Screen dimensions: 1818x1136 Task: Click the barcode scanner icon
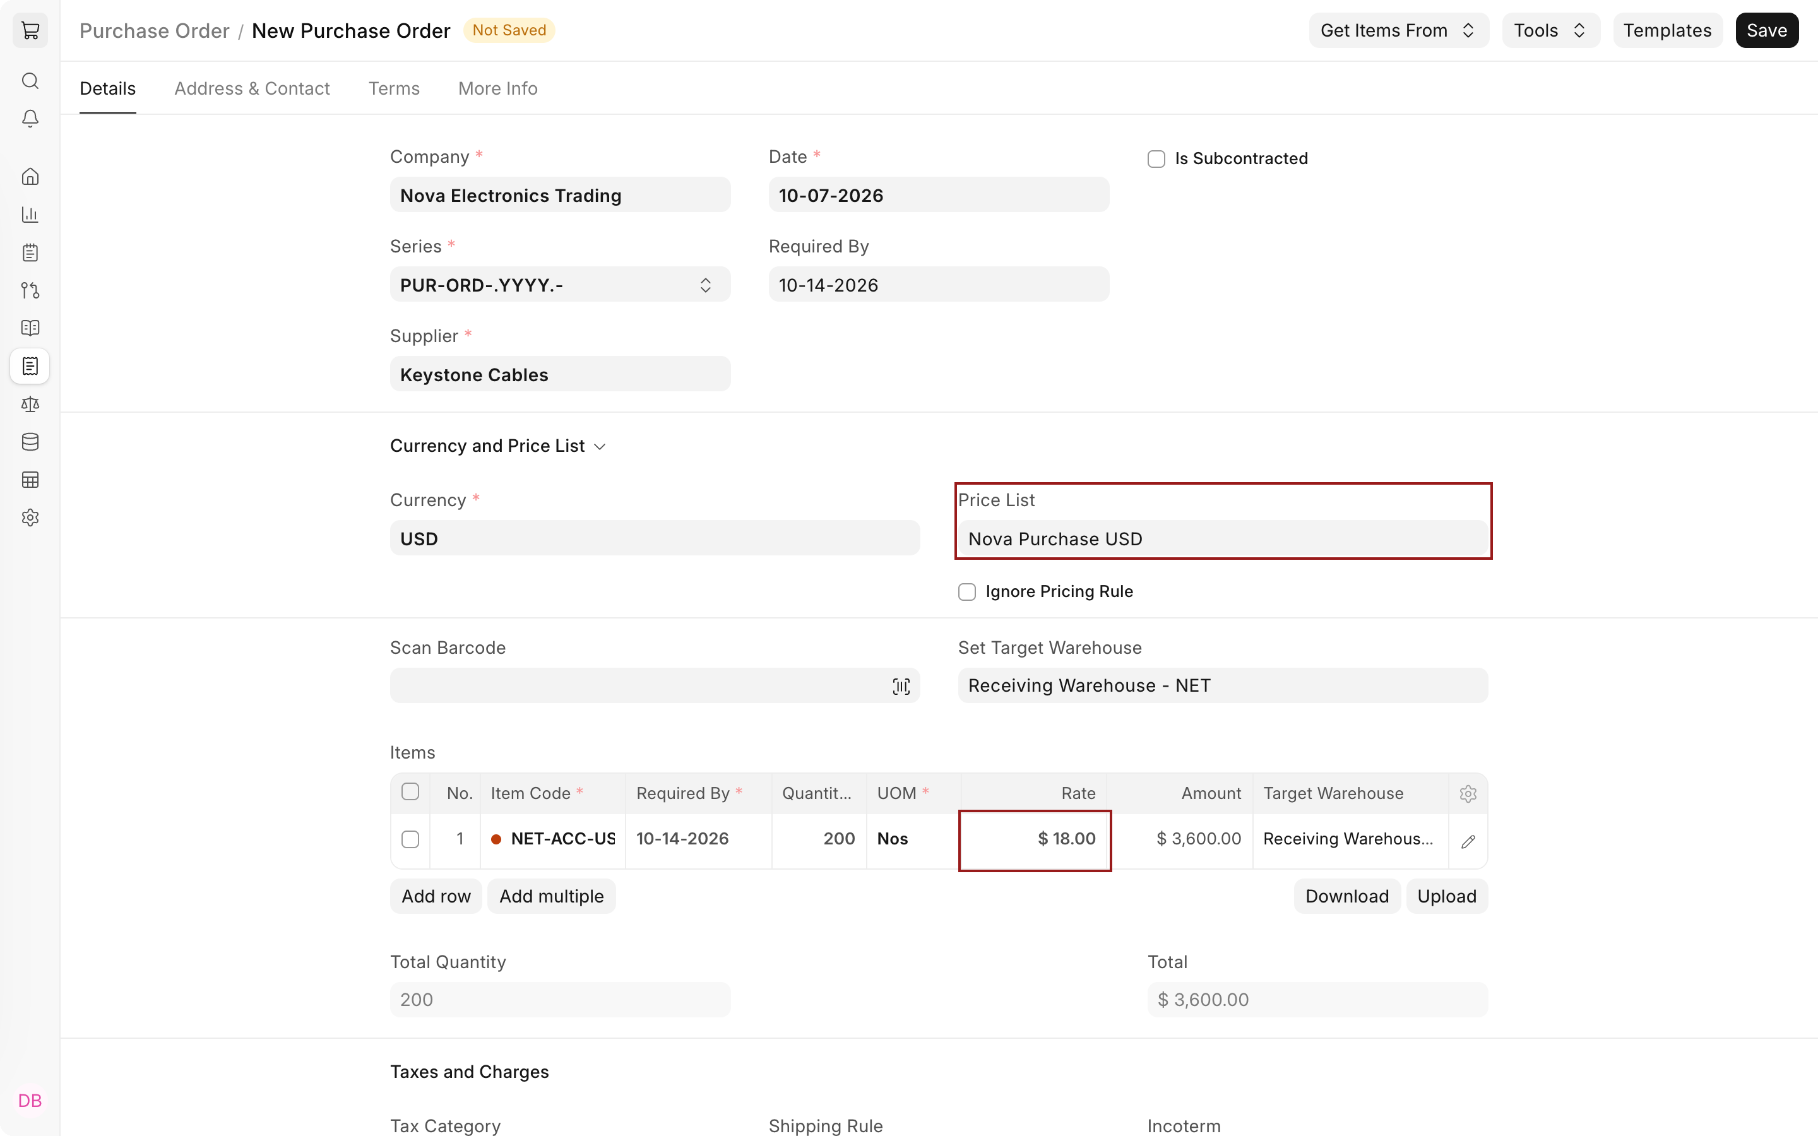pos(901,686)
